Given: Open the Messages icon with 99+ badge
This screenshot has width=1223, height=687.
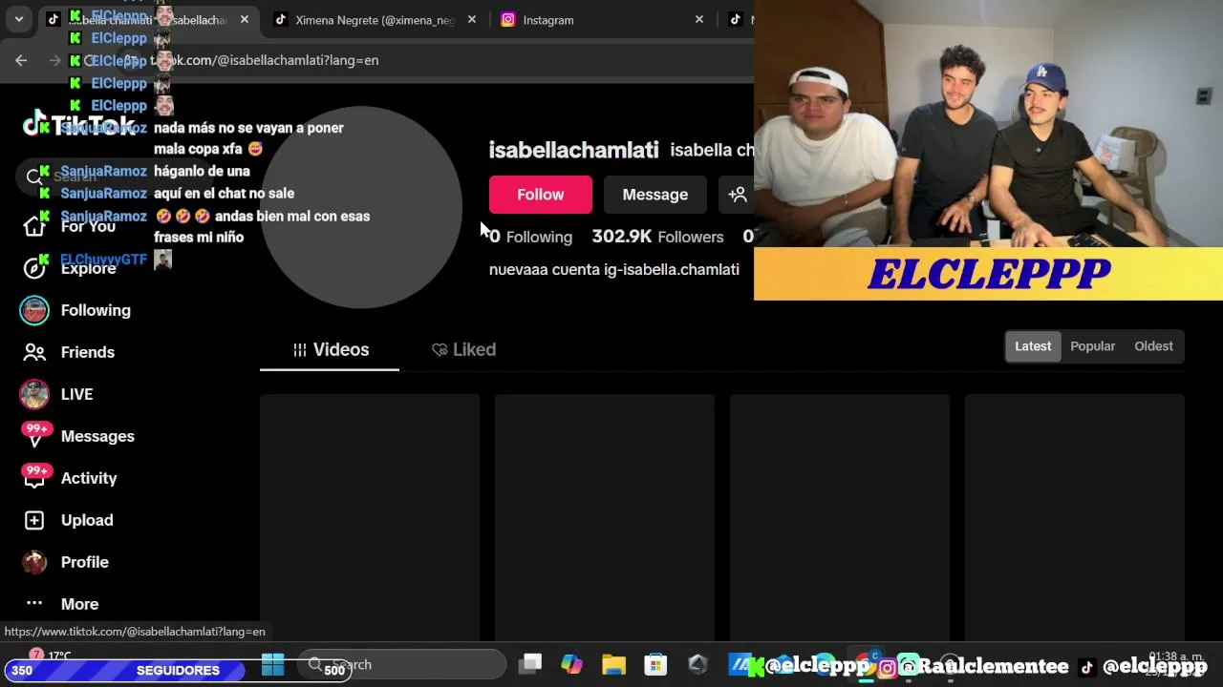Looking at the screenshot, I should [35, 435].
